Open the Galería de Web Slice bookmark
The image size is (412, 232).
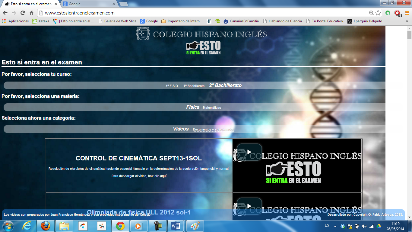pos(118,21)
